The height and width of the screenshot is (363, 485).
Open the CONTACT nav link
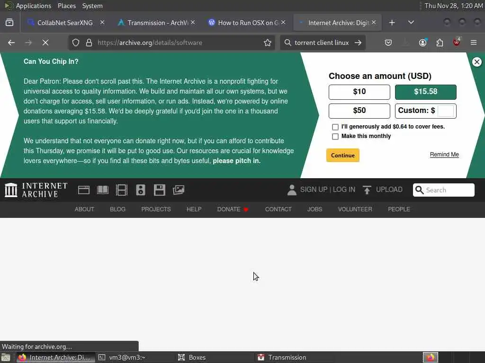[278, 209]
